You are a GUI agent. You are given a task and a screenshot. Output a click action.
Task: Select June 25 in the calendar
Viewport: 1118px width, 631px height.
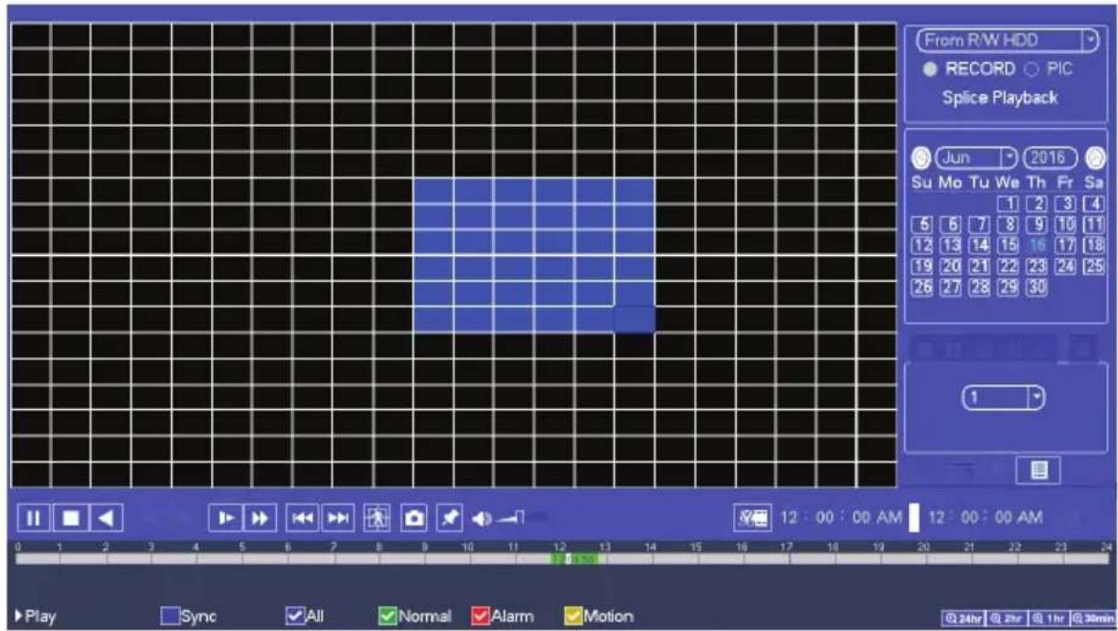click(1094, 265)
